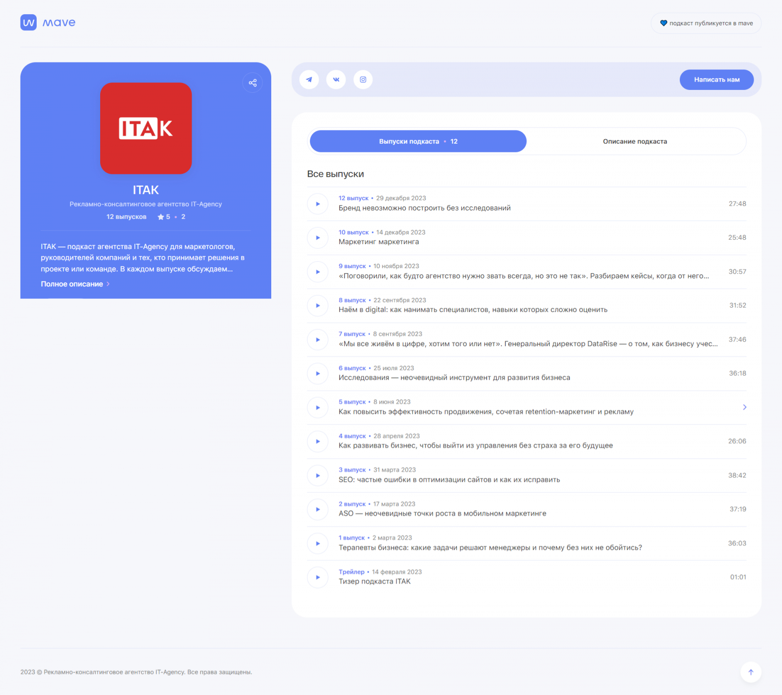Viewport: 782px width, 695px height.
Task: Open the VK social link
Action: 336,80
